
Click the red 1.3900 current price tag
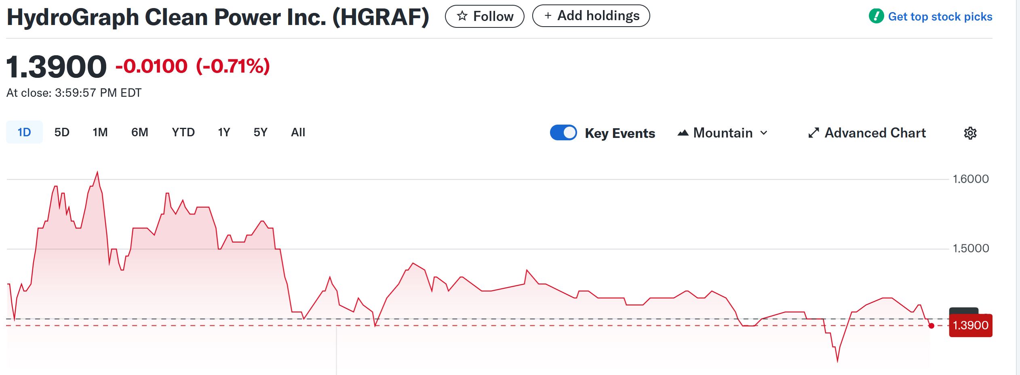click(x=971, y=325)
